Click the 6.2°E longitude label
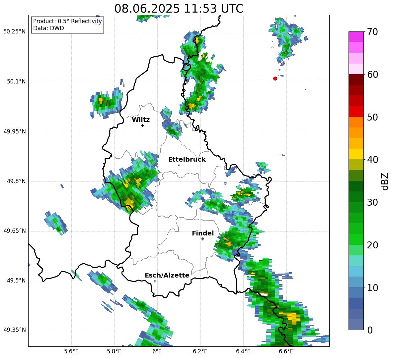393x358 pixels. pos(200,351)
